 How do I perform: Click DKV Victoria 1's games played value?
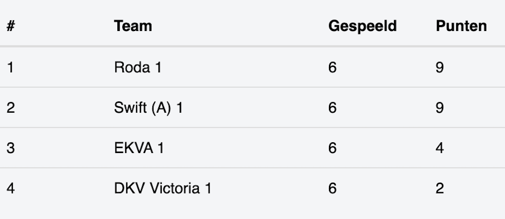pos(332,188)
